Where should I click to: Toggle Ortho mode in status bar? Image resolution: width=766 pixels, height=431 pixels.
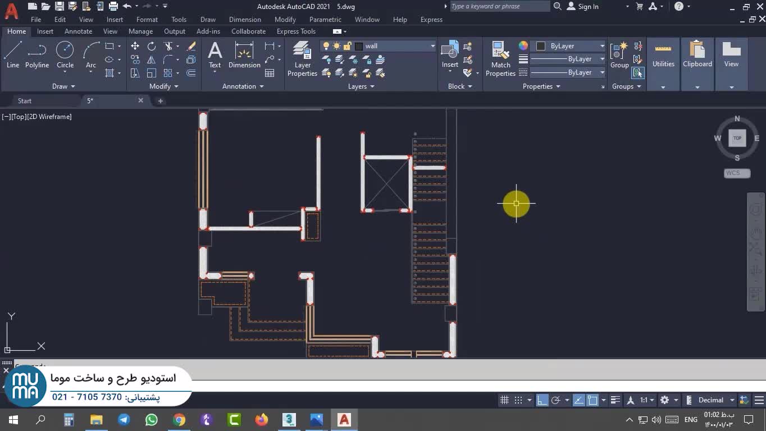coord(542,400)
